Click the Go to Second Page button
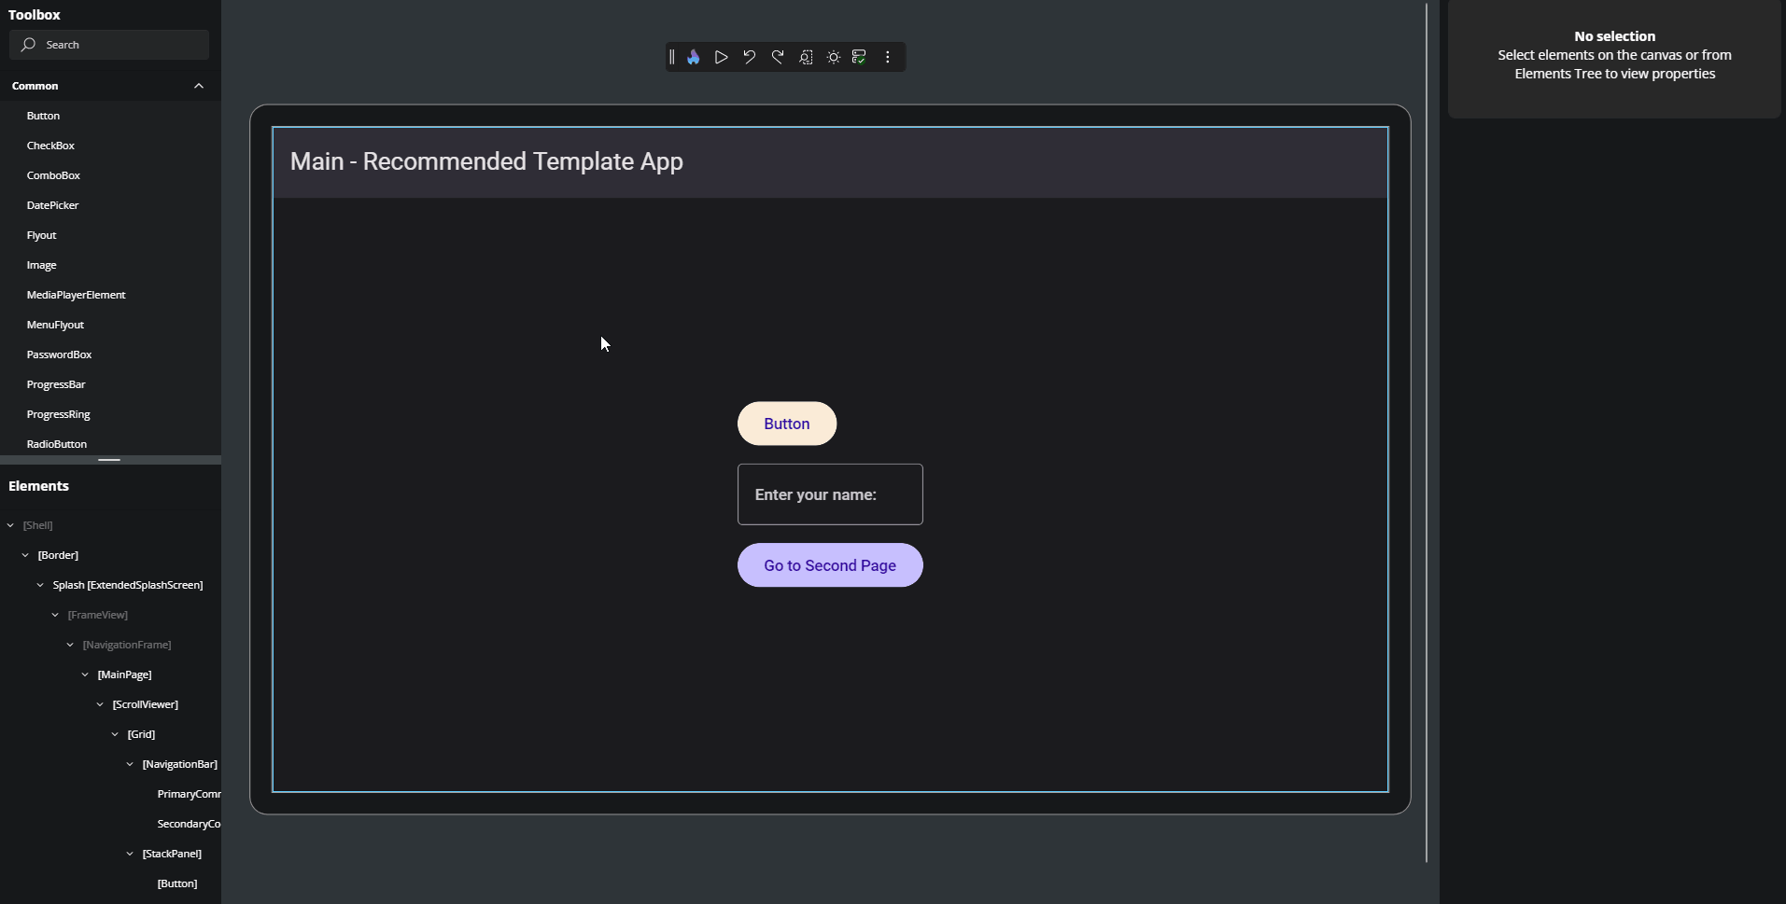Viewport: 1786px width, 904px height. click(830, 565)
